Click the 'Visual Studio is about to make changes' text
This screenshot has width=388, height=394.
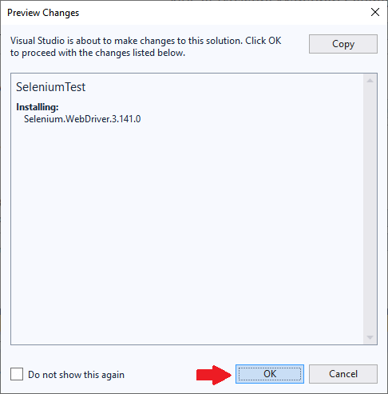coord(145,41)
